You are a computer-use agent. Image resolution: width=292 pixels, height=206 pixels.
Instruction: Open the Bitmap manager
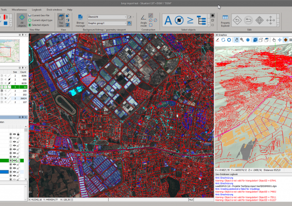[80, 21]
